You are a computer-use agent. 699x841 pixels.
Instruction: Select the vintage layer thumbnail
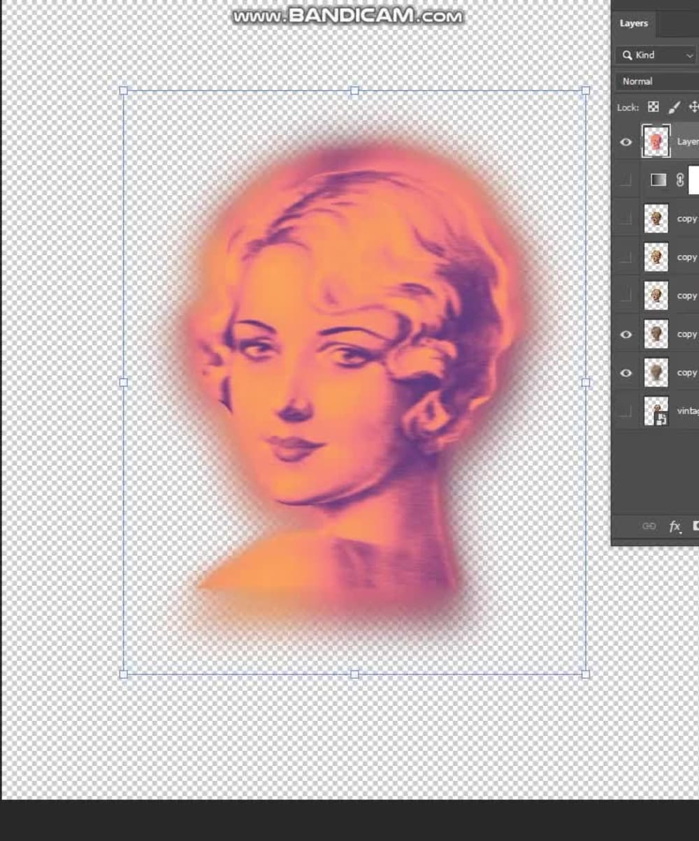coord(656,411)
